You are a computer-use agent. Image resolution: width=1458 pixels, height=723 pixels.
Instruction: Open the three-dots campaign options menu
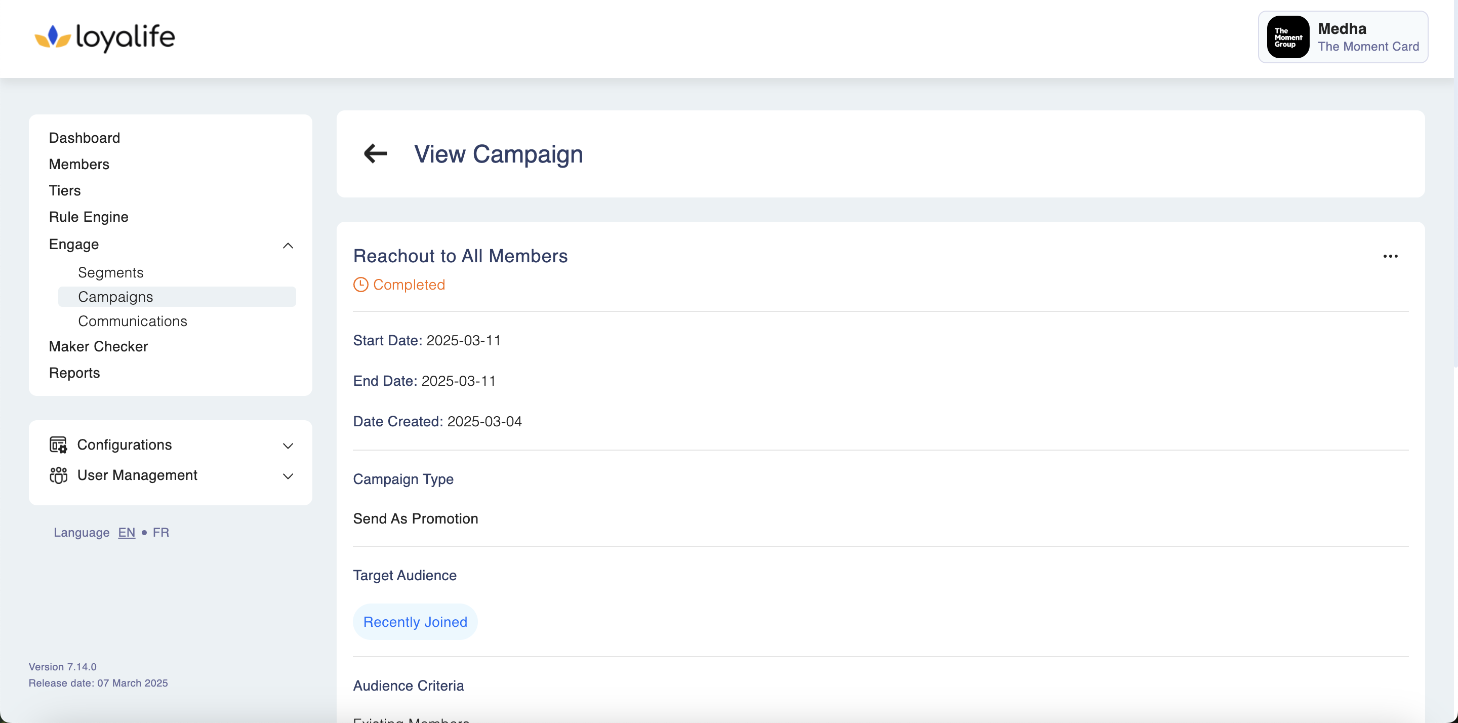(1390, 256)
